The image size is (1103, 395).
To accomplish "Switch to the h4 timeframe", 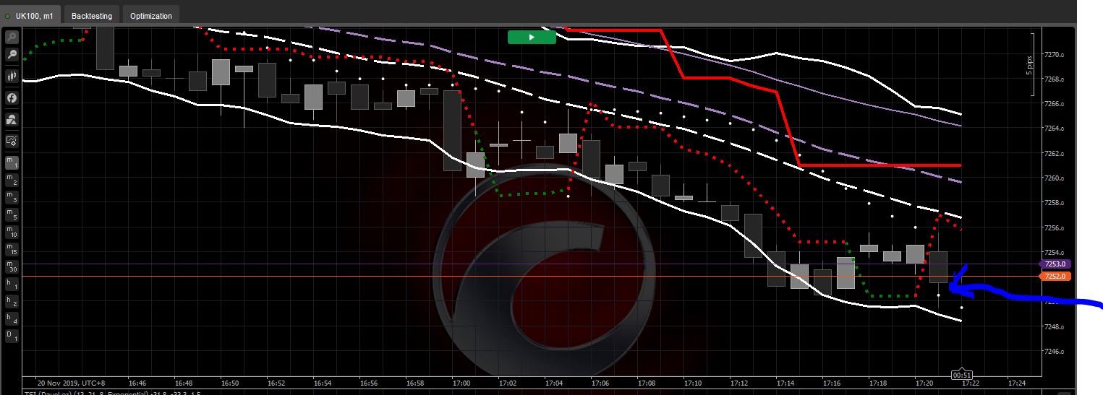I will tap(12, 318).
